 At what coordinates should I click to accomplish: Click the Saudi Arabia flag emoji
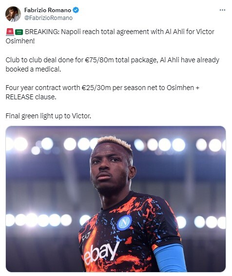[x=19, y=32]
